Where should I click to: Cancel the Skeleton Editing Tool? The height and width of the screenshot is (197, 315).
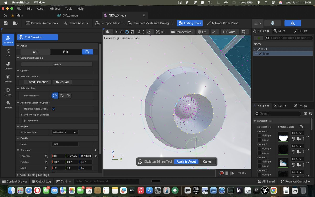coord(208,162)
